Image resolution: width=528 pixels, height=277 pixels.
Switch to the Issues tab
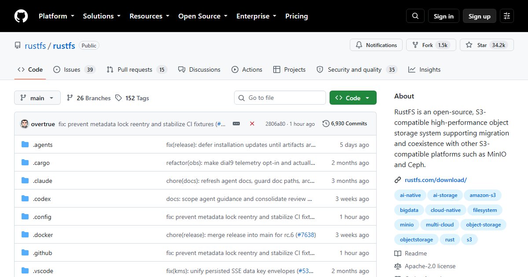click(x=74, y=69)
